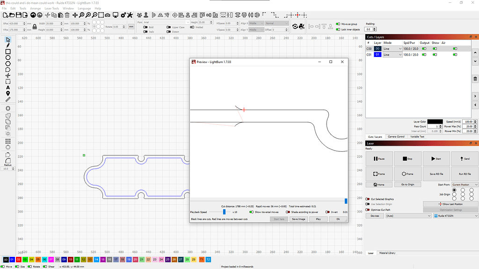Viewport: 479px width, 269px height.
Task: Choose the Rectangle drawing tool
Action: click(x=8, y=52)
